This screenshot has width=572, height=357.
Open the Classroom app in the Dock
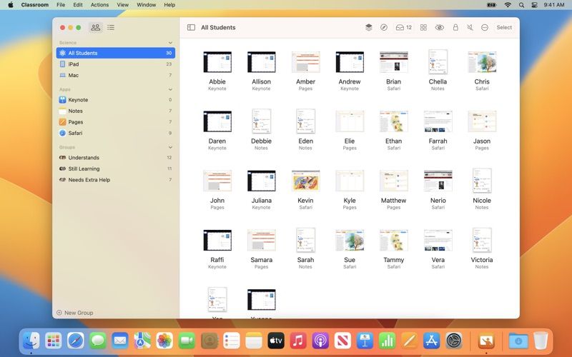[x=486, y=341]
